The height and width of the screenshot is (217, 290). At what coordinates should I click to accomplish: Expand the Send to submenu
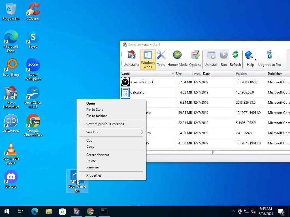[111, 132]
